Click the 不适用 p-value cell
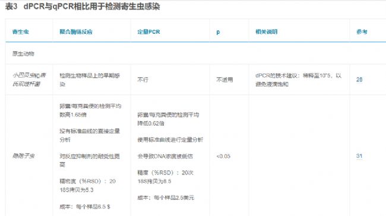Image resolution: width=386 pixels, height=216 pixels. (x=224, y=80)
